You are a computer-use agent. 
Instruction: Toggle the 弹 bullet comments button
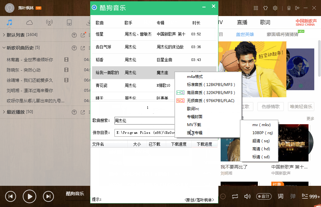coord(293,196)
